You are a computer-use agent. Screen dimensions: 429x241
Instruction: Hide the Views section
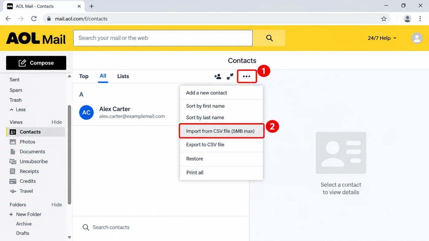(x=57, y=122)
